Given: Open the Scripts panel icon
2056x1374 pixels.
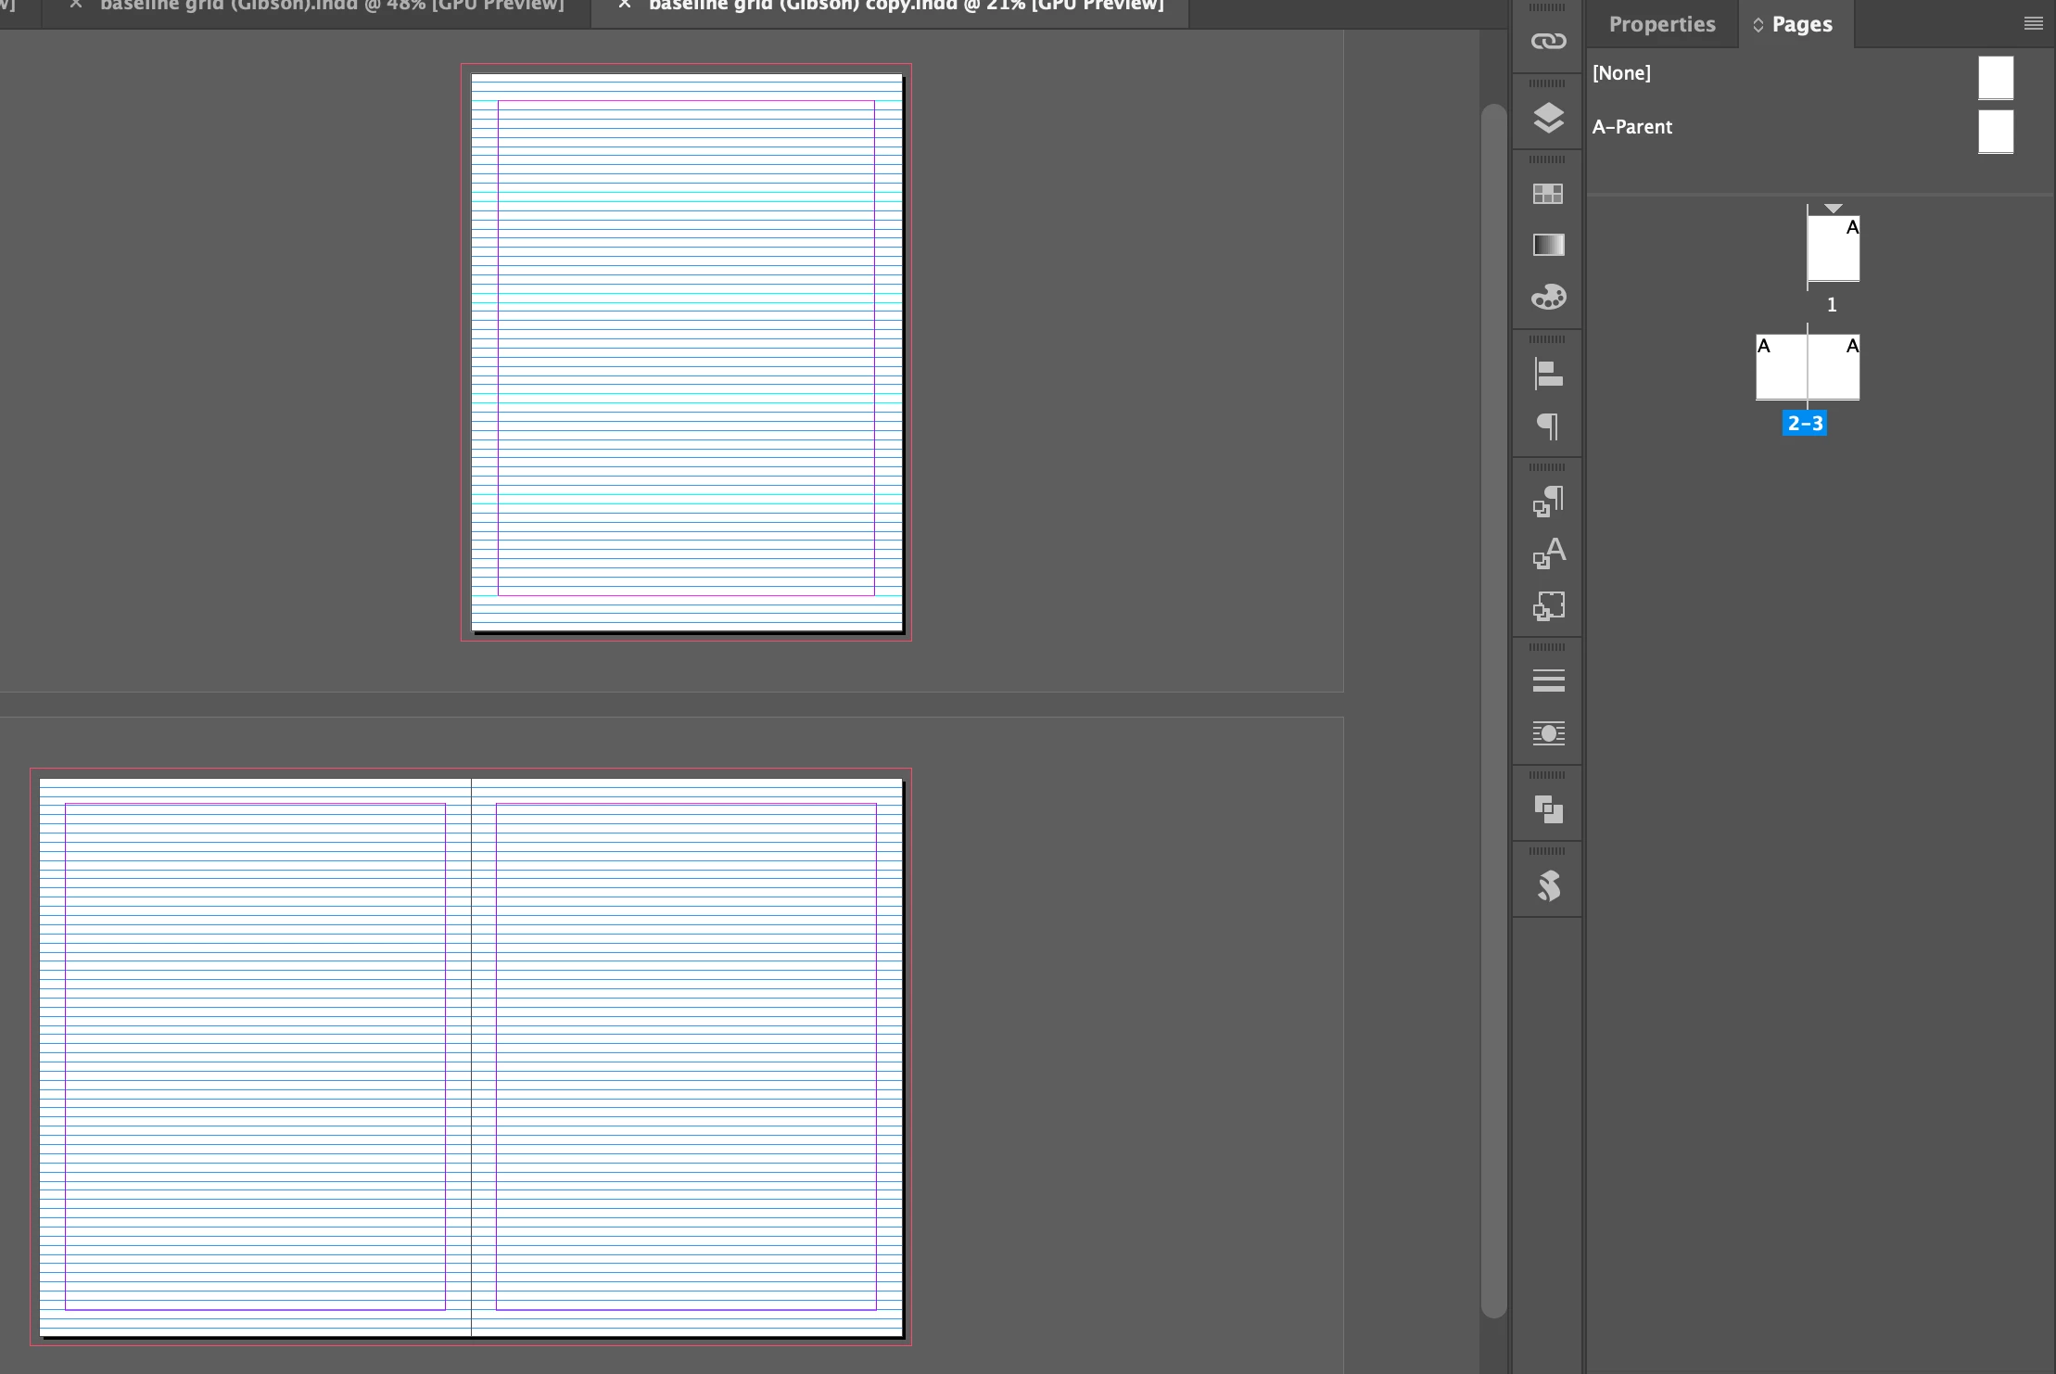Looking at the screenshot, I should (x=1548, y=885).
